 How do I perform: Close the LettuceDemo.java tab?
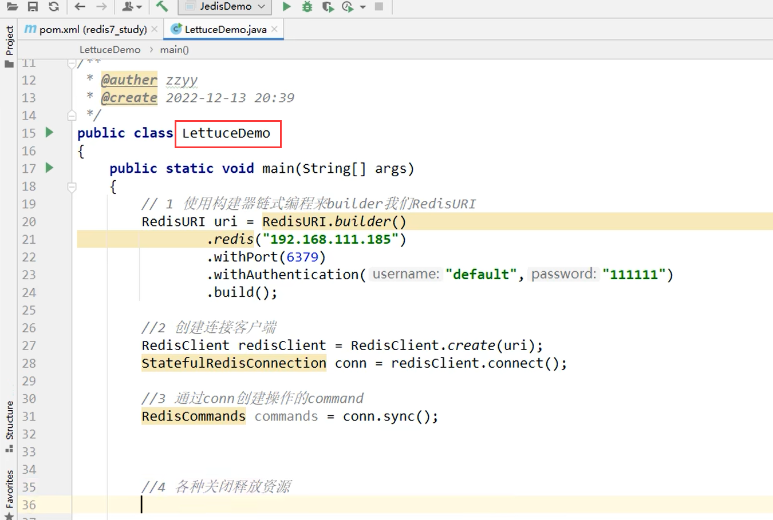point(275,29)
